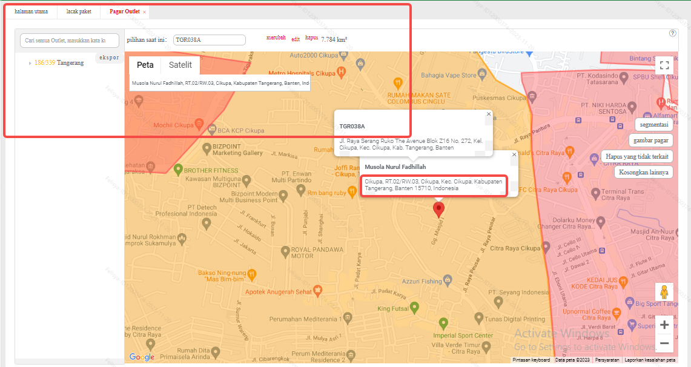Switch to lacak paket tab
Image resolution: width=691 pixels, height=367 pixels.
[79, 12]
